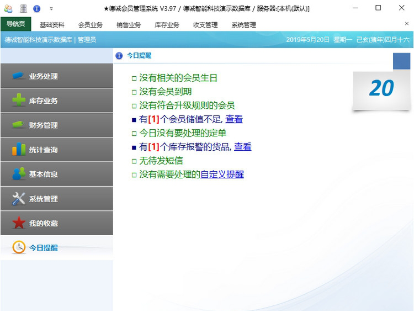Open the 基础资料 menu
The width and height of the screenshot is (414, 323).
tap(52, 25)
